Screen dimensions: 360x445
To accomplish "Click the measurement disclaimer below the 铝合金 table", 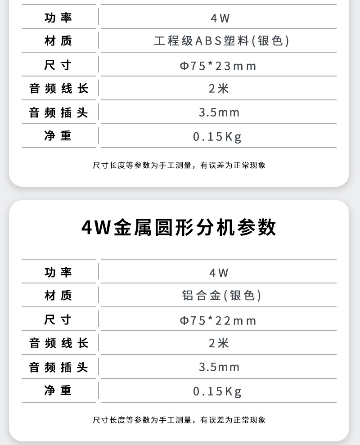I will tap(179, 420).
